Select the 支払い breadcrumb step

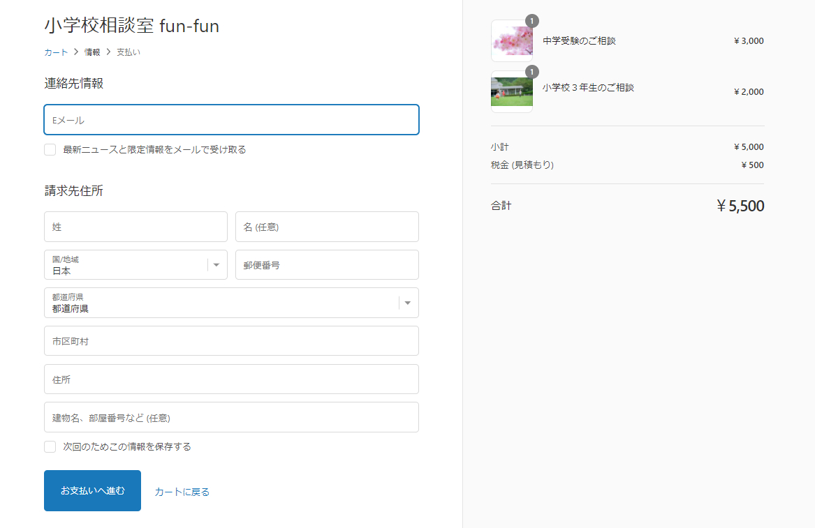(x=128, y=52)
